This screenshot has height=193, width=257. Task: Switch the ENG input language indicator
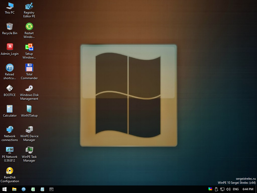236,189
